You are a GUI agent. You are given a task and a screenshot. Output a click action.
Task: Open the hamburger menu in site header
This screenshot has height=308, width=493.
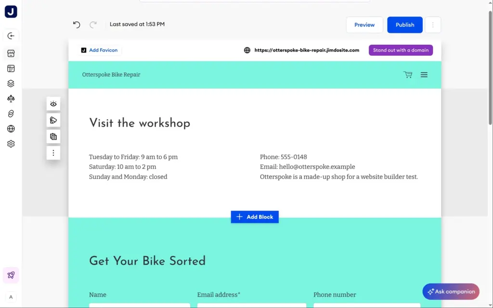424,75
